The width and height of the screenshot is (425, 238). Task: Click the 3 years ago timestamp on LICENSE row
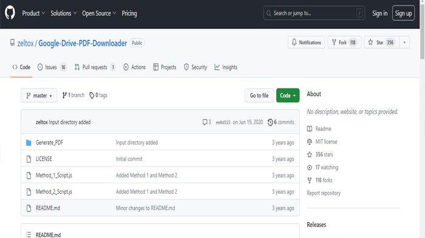pos(283,159)
